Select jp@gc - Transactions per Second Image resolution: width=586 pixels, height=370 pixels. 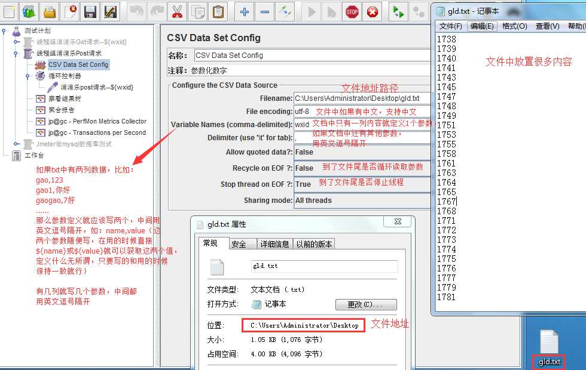(x=97, y=132)
